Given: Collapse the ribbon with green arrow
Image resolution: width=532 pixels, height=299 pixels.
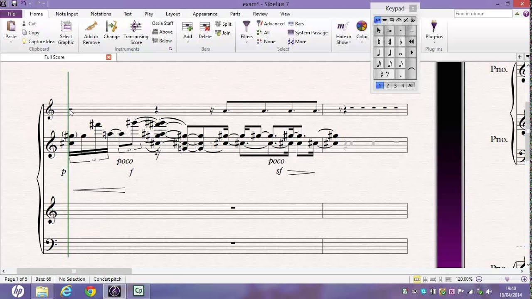Looking at the screenshot, I should pos(517,14).
